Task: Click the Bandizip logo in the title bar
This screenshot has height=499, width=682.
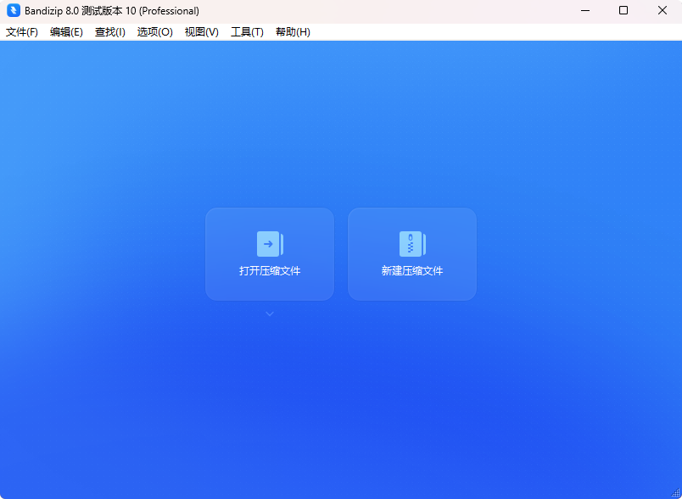Action: coord(14,11)
